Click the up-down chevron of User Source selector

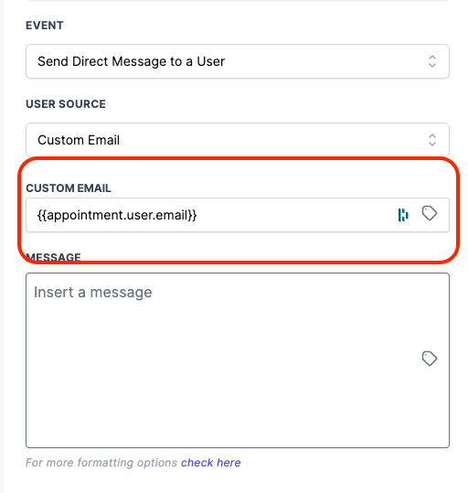coord(432,140)
